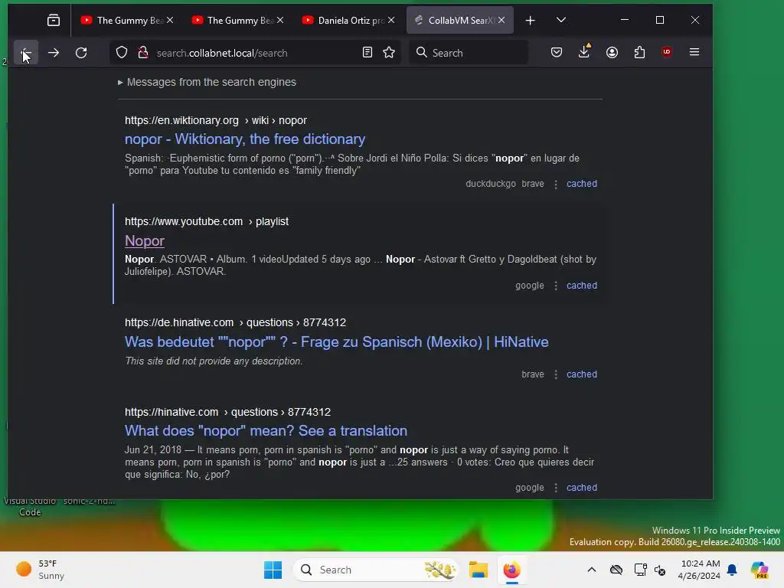This screenshot has height=588, width=784.
Task: Open the uBlock Origin extension icon
Action: click(667, 53)
